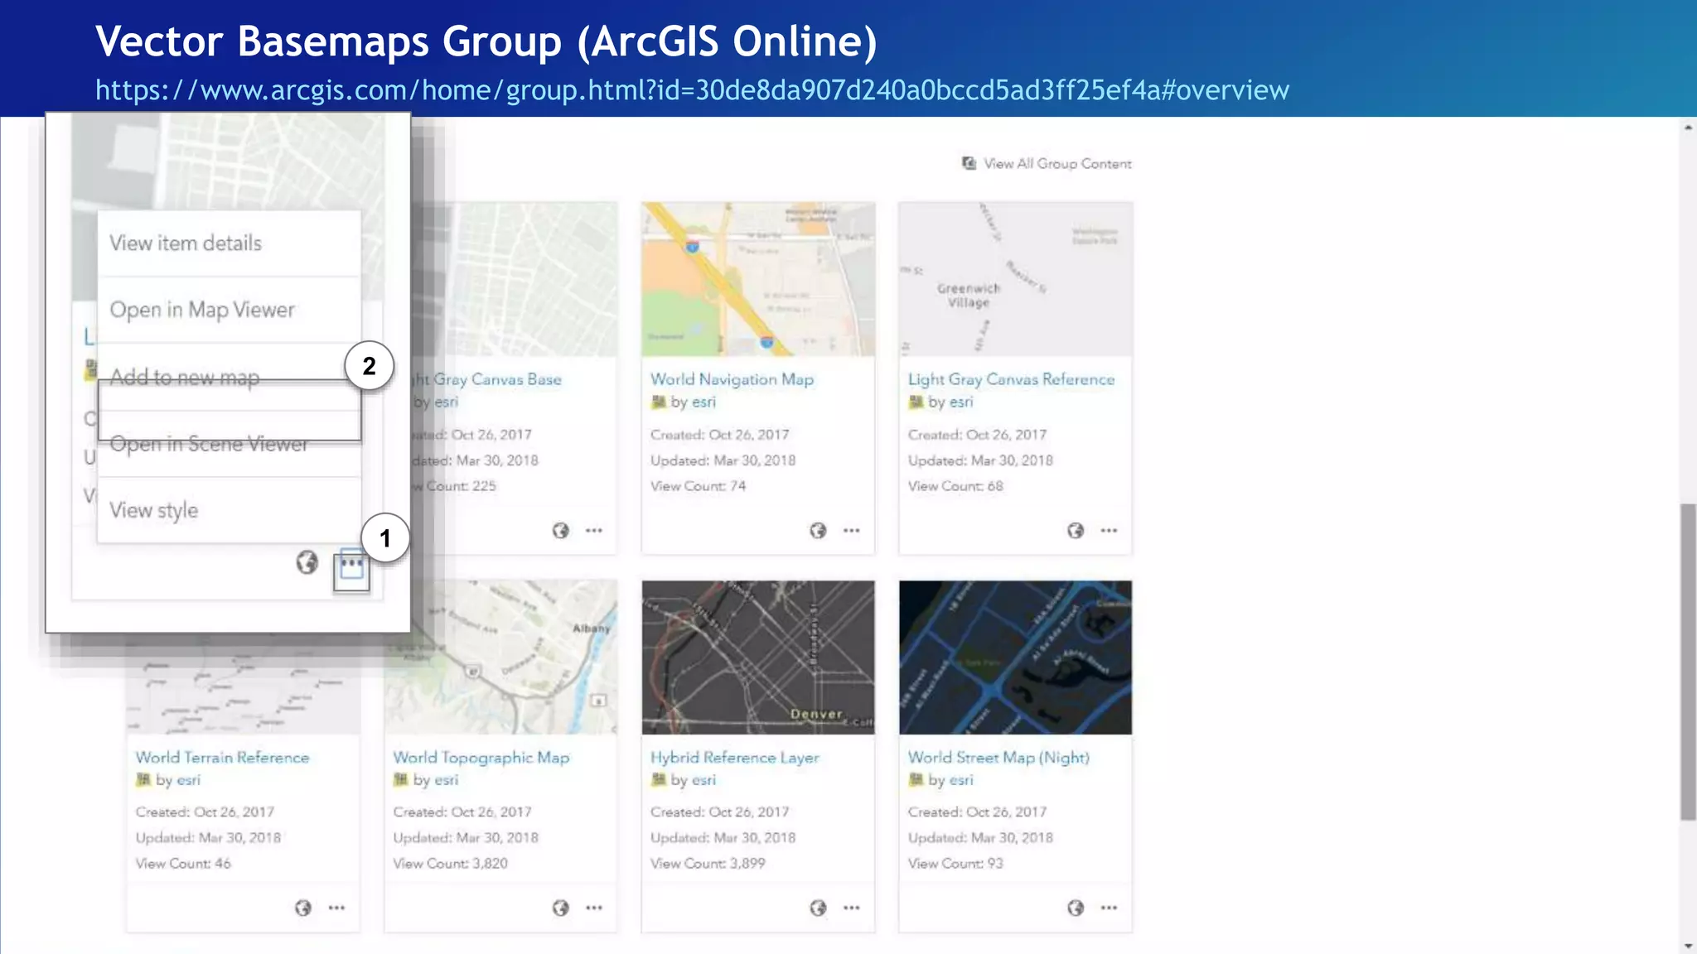Open more options in zoomed card
The width and height of the screenshot is (1697, 954).
pyautogui.click(x=351, y=564)
